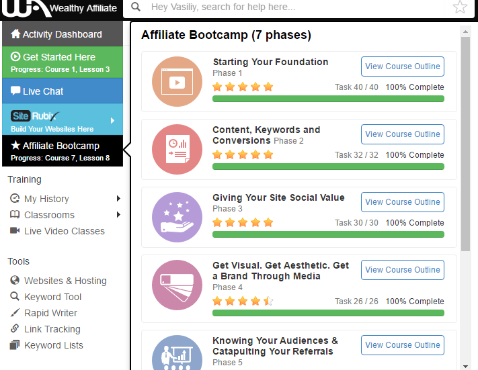Open the Knowing Your Audiences Phase 5 icon
The height and width of the screenshot is (370, 478).
pos(177,353)
